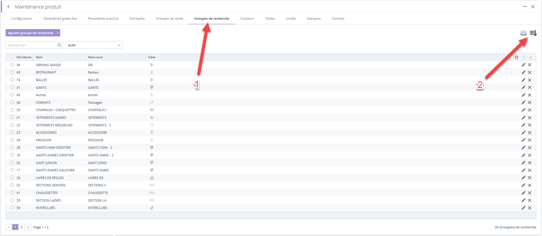542x236 pixels.
Task: Open the sort order icon
Action: [533, 33]
